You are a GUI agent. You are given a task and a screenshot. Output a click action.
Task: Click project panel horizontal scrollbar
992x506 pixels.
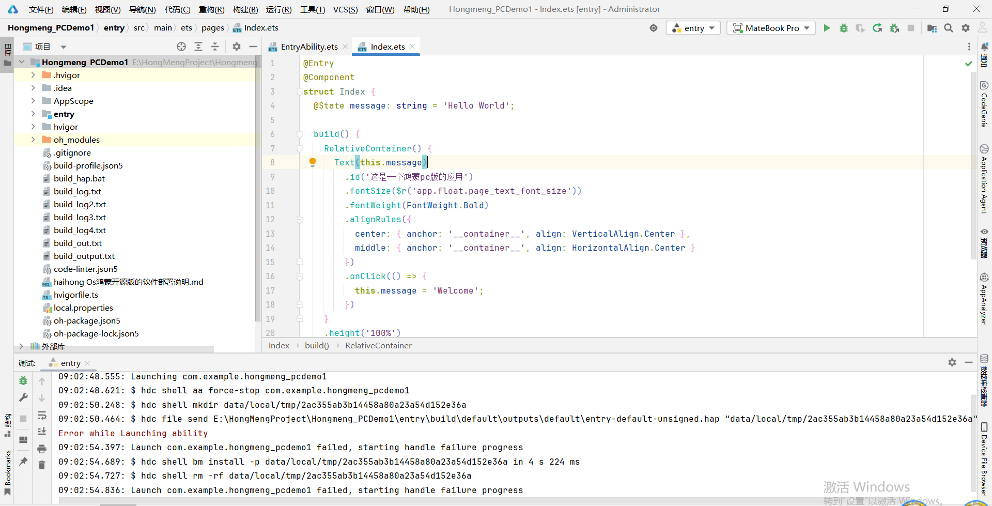coord(114,350)
